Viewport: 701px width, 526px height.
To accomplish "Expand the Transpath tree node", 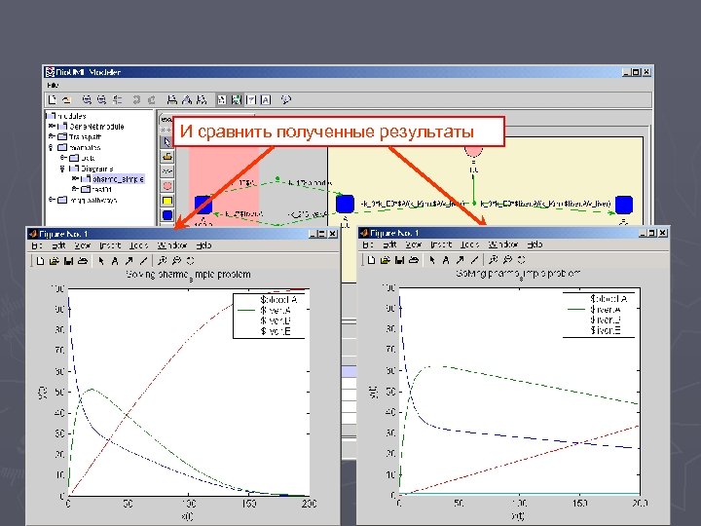I will (x=52, y=136).
